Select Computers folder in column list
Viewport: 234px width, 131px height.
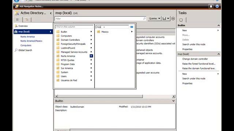[66, 36]
